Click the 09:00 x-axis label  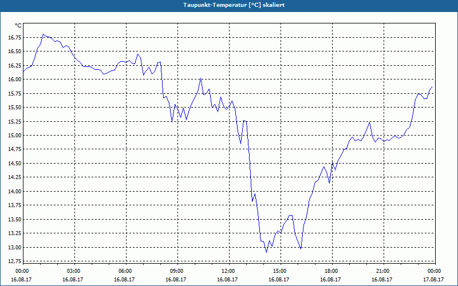click(x=176, y=271)
